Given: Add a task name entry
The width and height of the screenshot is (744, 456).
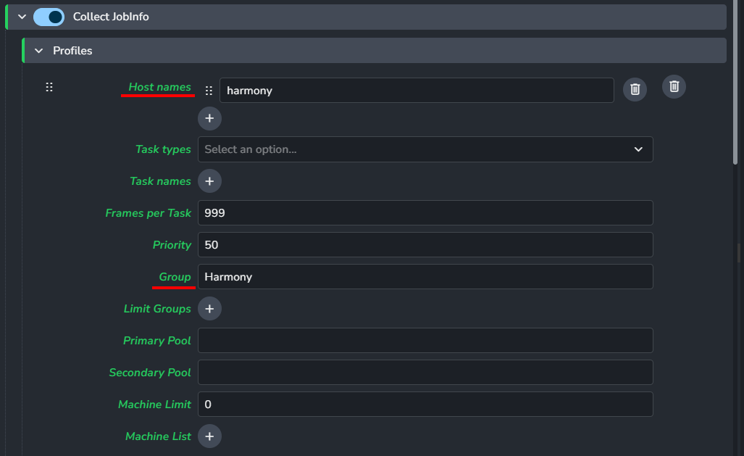Looking at the screenshot, I should (209, 181).
